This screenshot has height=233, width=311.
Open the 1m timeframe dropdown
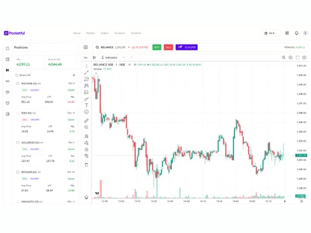coord(86,58)
